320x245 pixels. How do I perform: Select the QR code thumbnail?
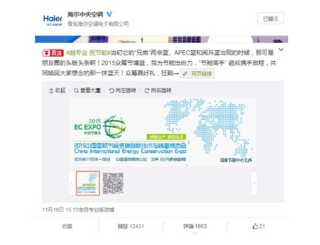tap(113, 183)
